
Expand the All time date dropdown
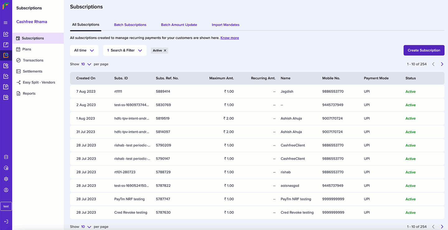pos(84,50)
